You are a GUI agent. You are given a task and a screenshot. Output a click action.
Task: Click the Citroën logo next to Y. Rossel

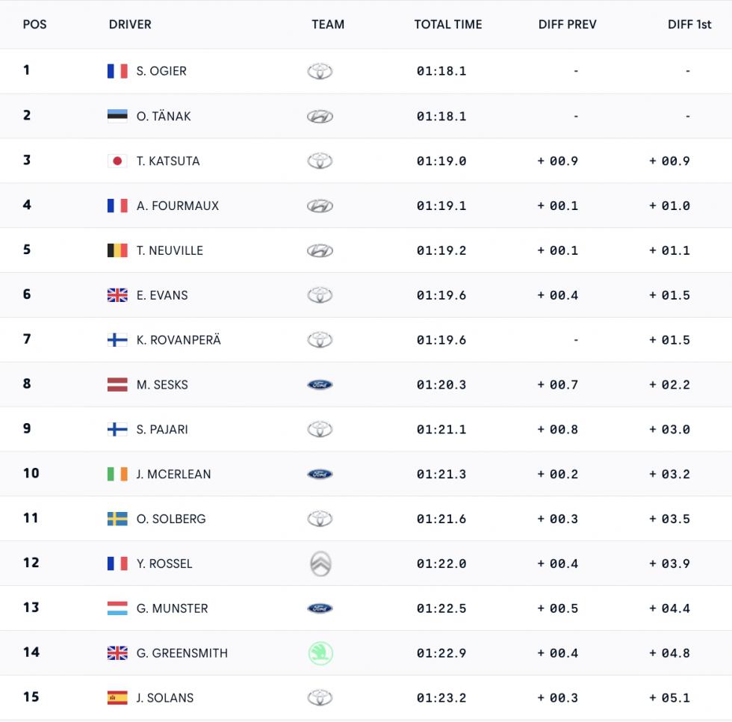point(320,564)
